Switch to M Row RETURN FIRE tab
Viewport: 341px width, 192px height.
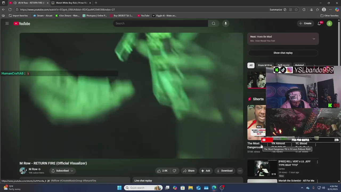(x=29, y=3)
